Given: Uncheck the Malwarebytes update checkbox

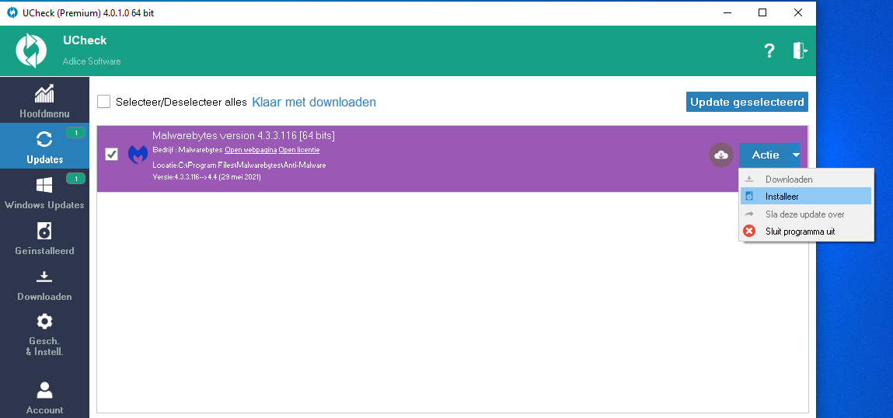Looking at the screenshot, I should coord(112,155).
